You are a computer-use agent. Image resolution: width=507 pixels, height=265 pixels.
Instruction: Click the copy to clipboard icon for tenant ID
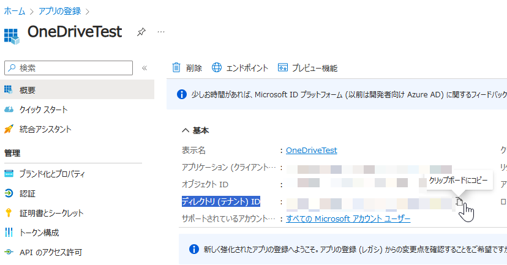459,201
